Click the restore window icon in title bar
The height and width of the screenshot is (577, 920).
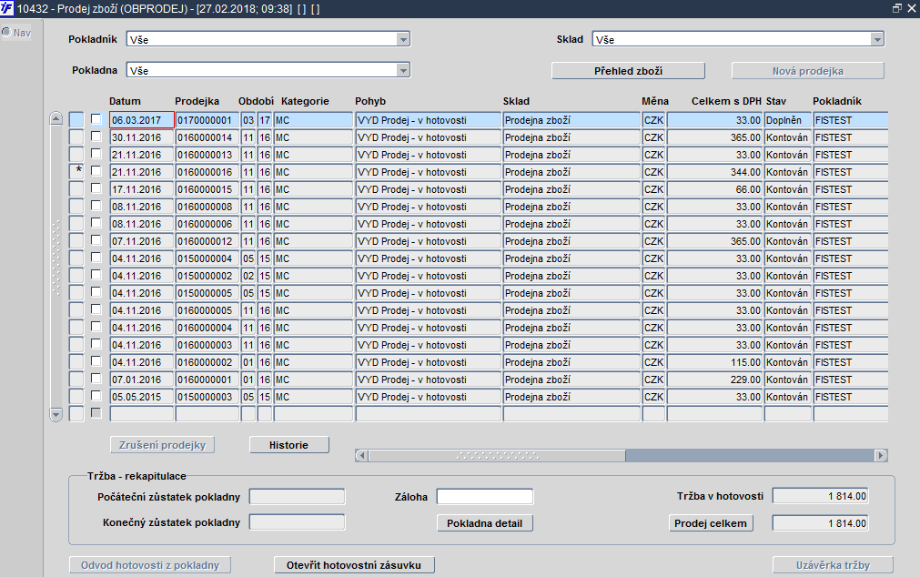coord(897,8)
